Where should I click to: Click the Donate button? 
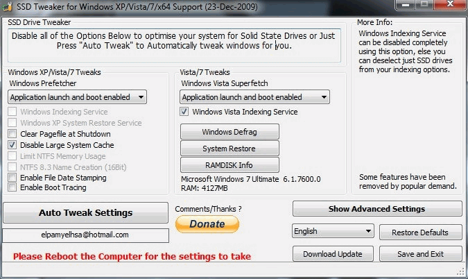point(207,224)
